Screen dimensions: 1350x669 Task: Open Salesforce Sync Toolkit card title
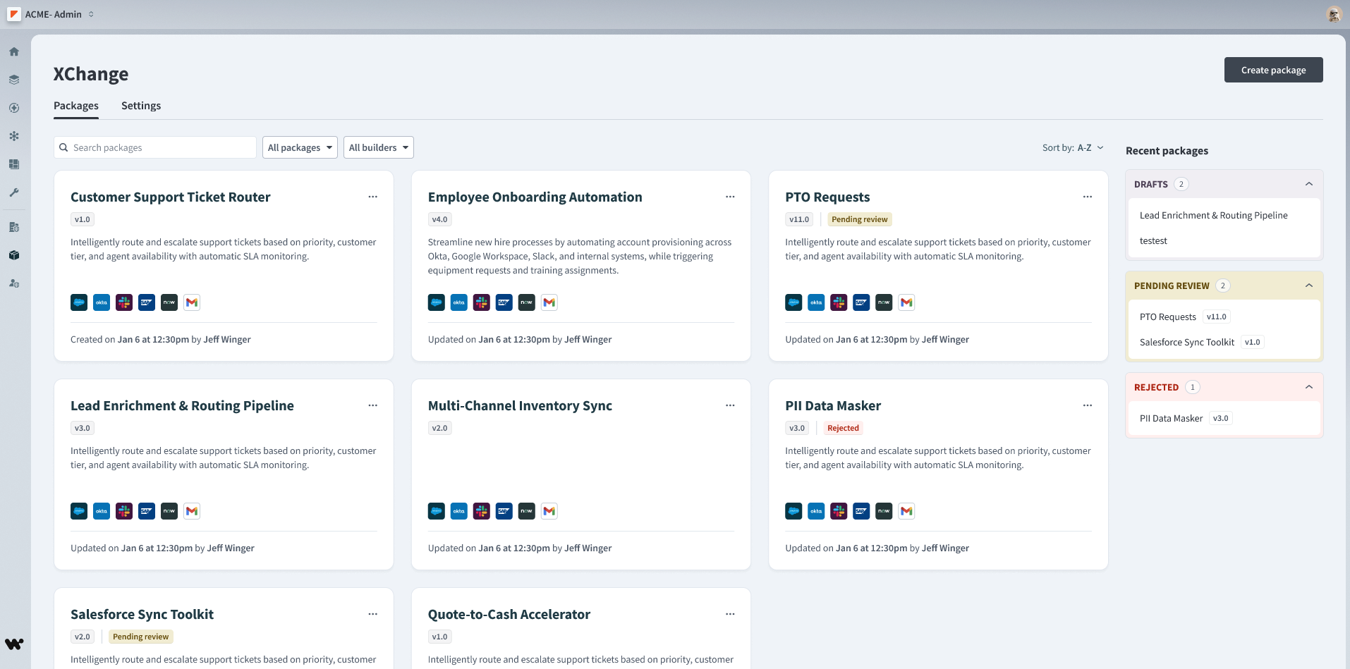pyautogui.click(x=142, y=614)
